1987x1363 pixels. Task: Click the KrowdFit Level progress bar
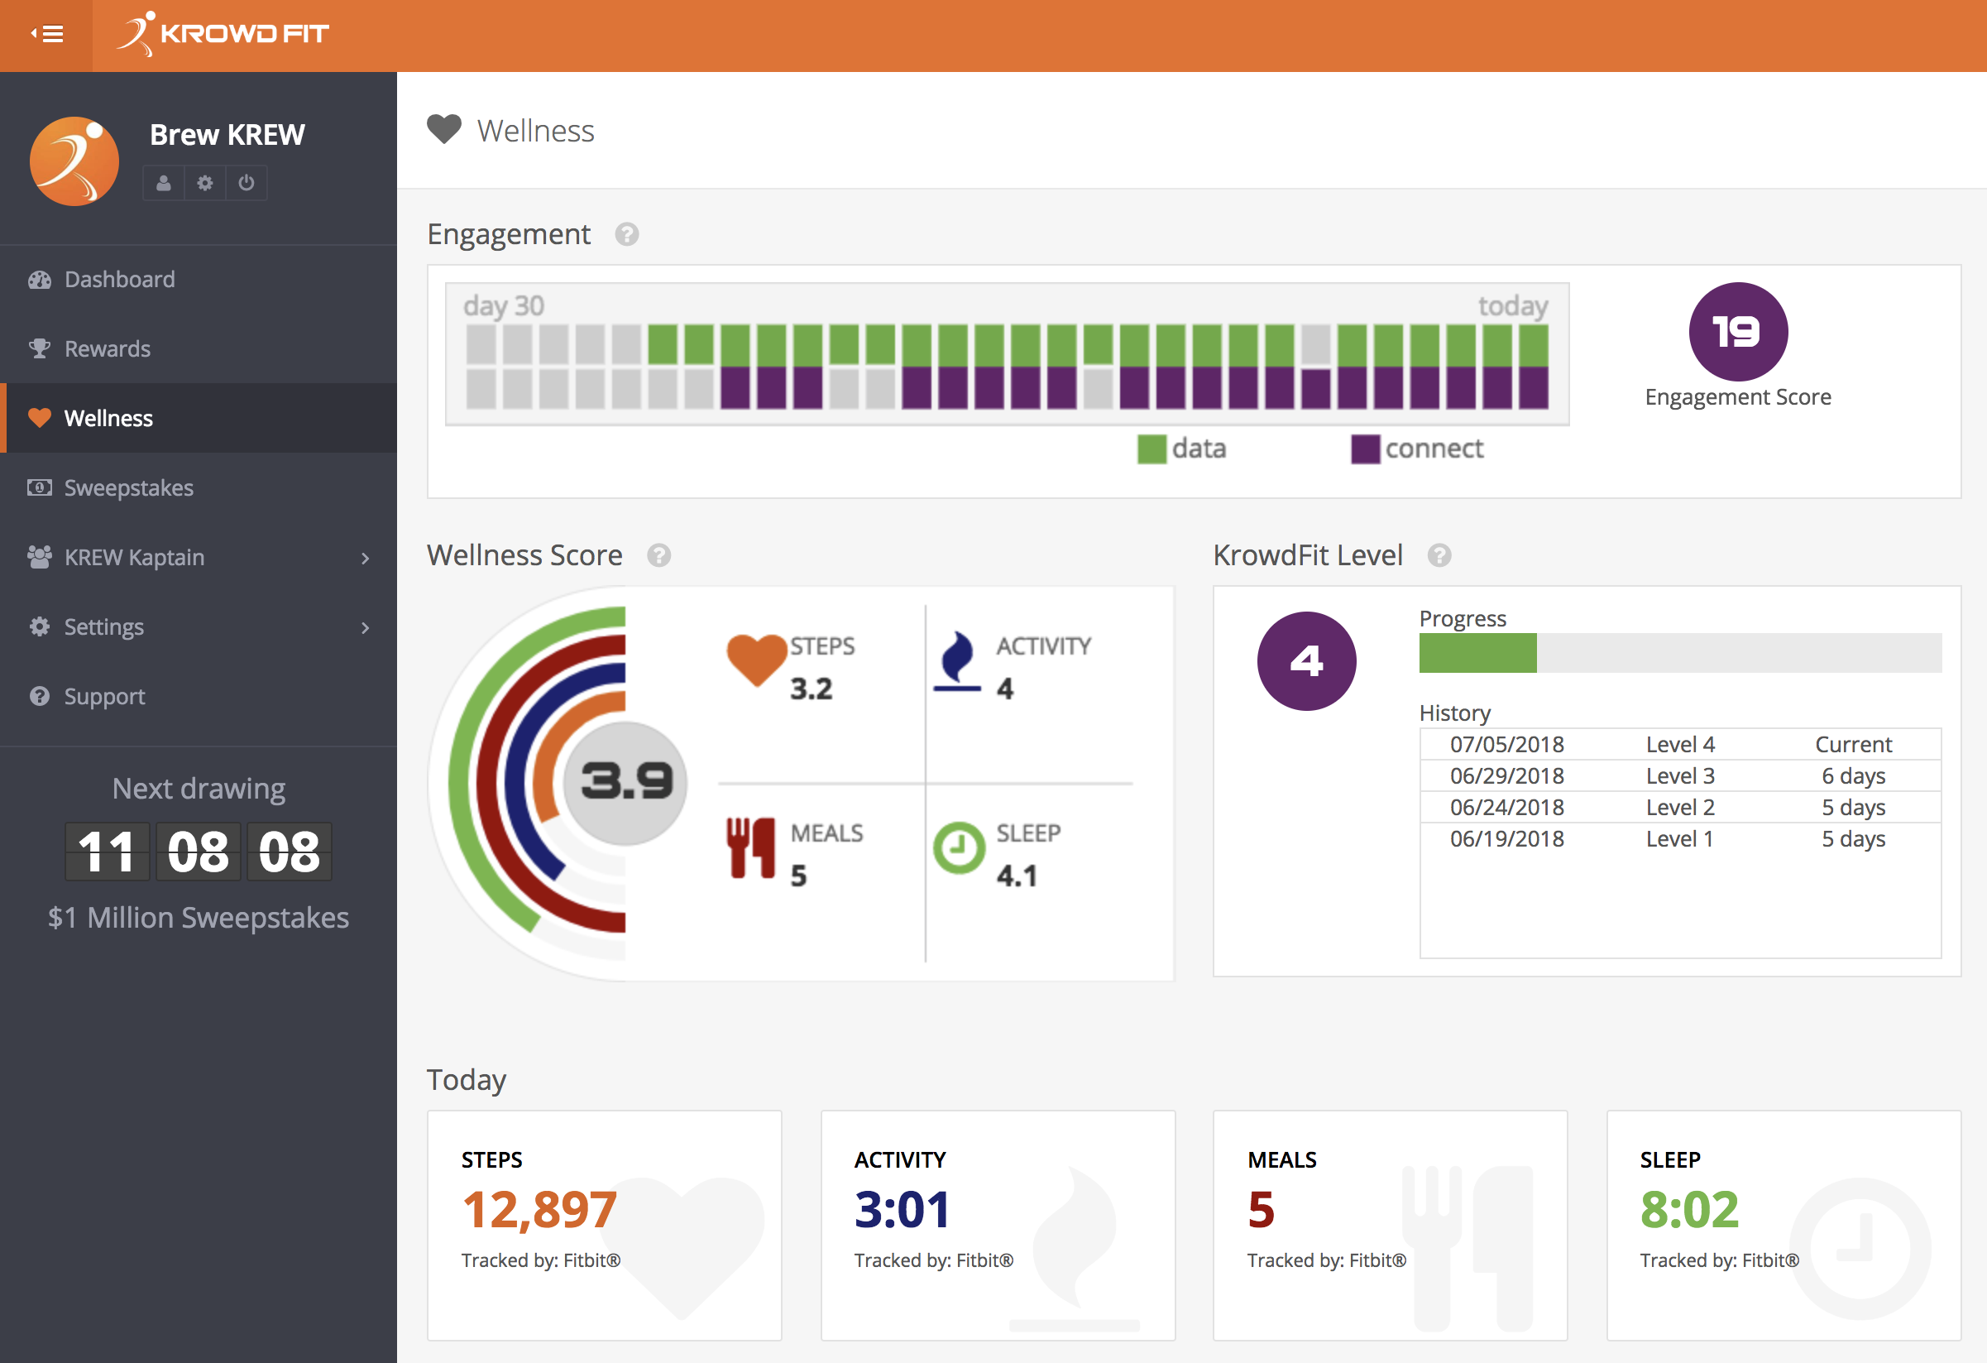tap(1679, 653)
